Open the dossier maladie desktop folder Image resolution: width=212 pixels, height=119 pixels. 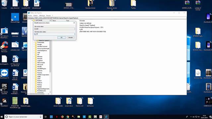(58, 102)
